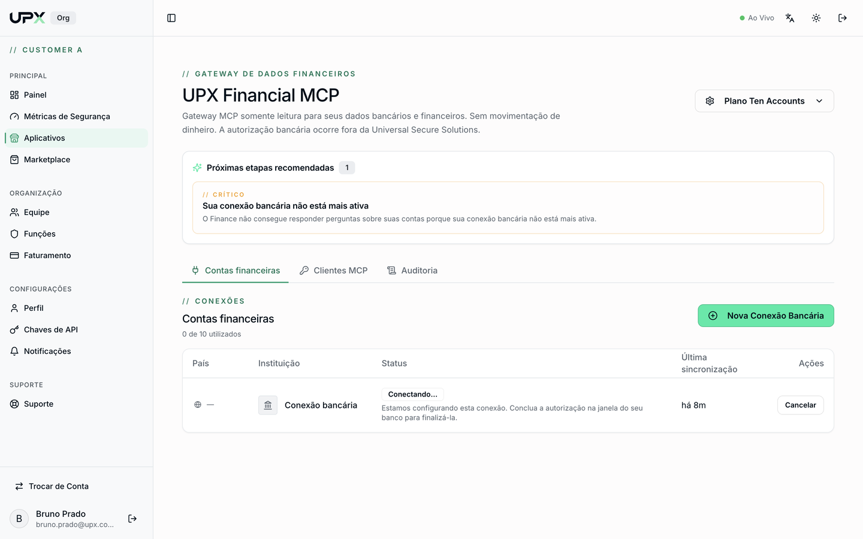Open Faturamento billing page
The height and width of the screenshot is (539, 863).
click(76, 255)
